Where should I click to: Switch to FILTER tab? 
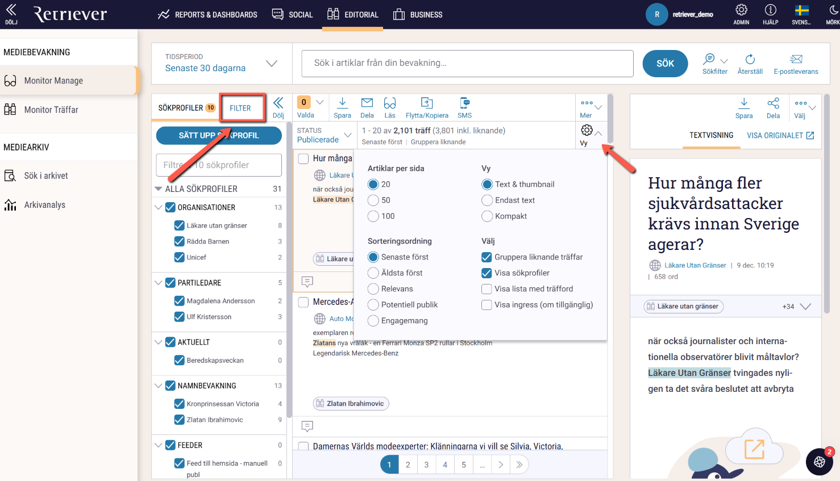point(240,108)
